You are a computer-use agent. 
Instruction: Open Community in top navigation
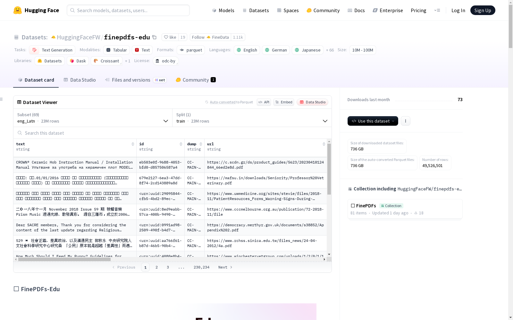pos(323,10)
